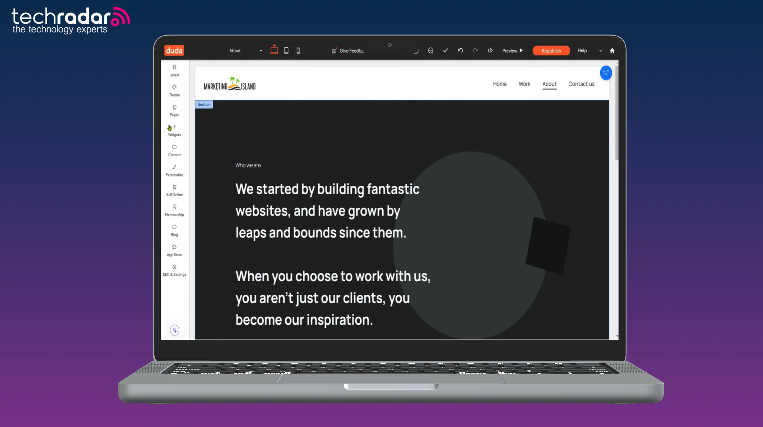763x427 pixels.
Task: Open the About page selector dropdown
Action: tap(260, 51)
